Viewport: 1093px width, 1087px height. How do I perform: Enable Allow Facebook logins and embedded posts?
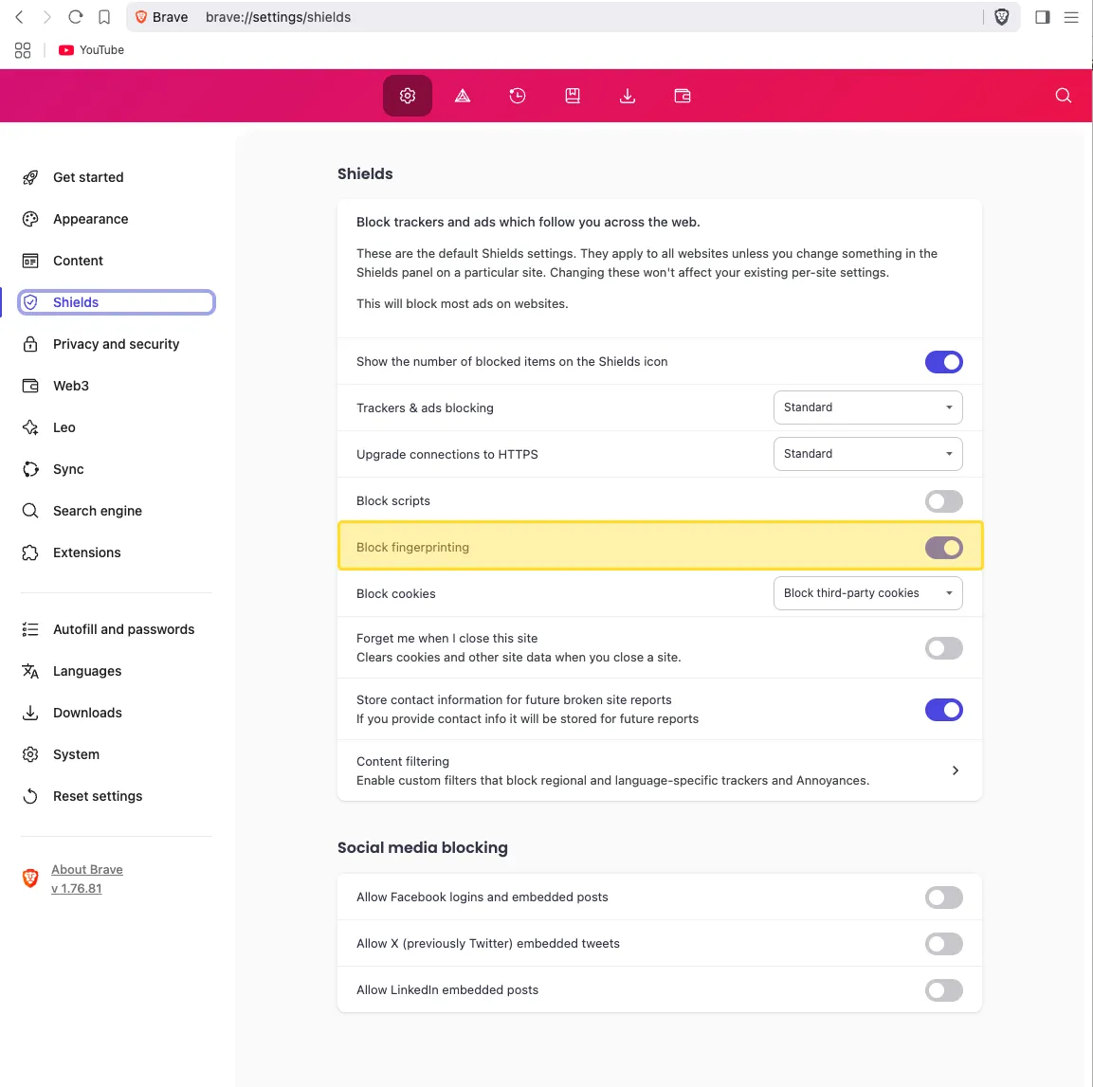[x=943, y=897]
